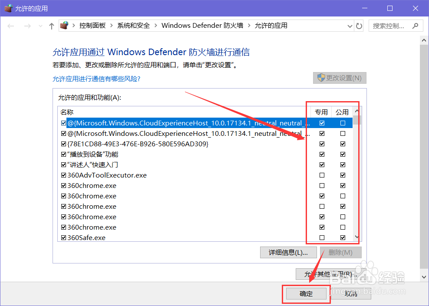Click the search magnifier icon
The image size is (429, 306).
415,26
